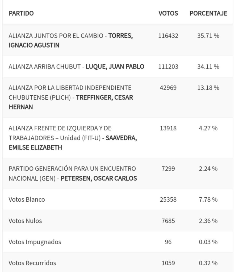
Task: Click the Votos Recurridos row label
Action: [32, 263]
